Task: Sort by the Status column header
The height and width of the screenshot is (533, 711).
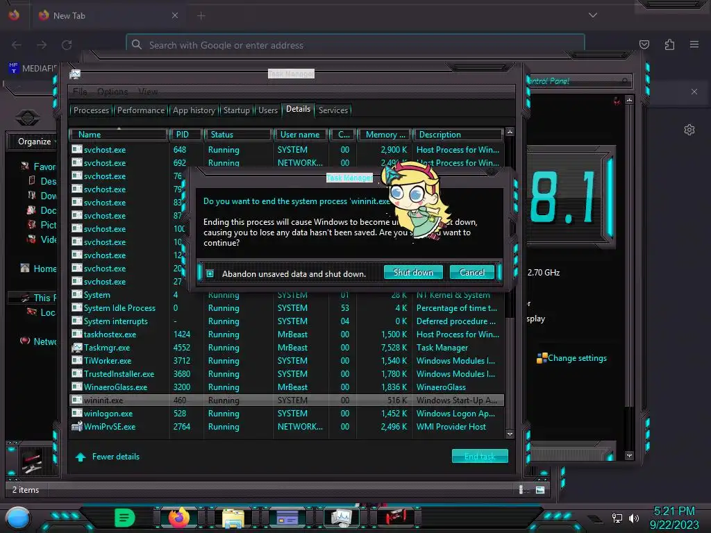Action: click(x=238, y=135)
